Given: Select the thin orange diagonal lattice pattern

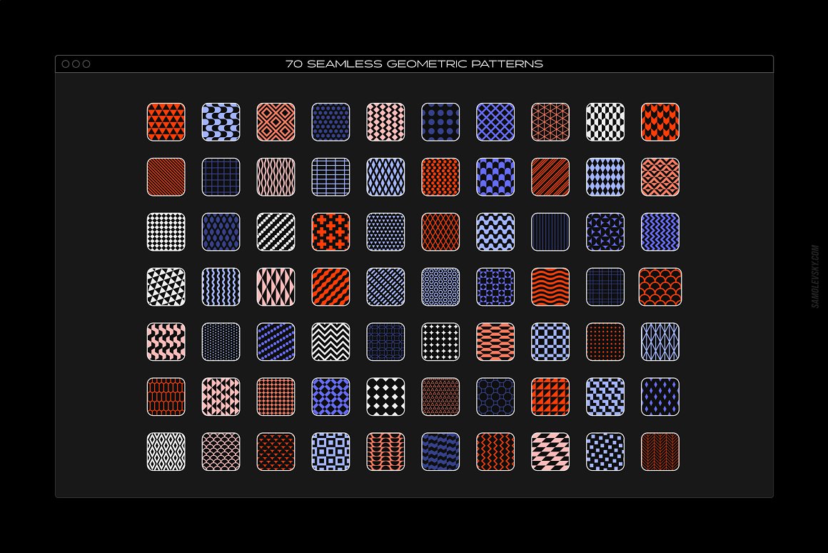Looking at the screenshot, I should (440, 232).
